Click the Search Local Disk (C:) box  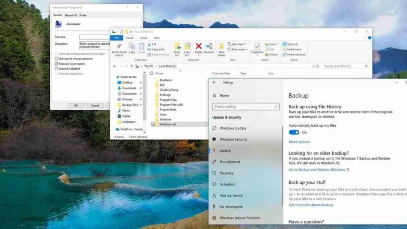(x=346, y=66)
